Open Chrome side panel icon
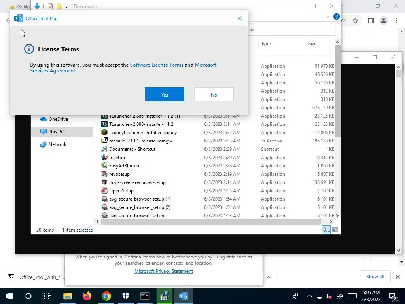This screenshot has height=304, width=405. (x=371, y=21)
